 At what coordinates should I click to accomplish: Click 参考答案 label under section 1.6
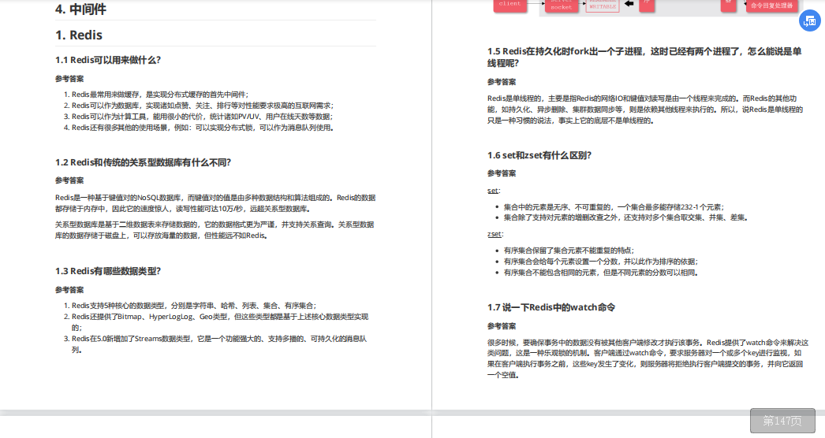pyautogui.click(x=502, y=173)
